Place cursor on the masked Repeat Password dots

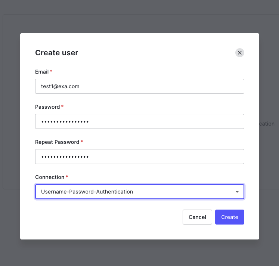65,157
